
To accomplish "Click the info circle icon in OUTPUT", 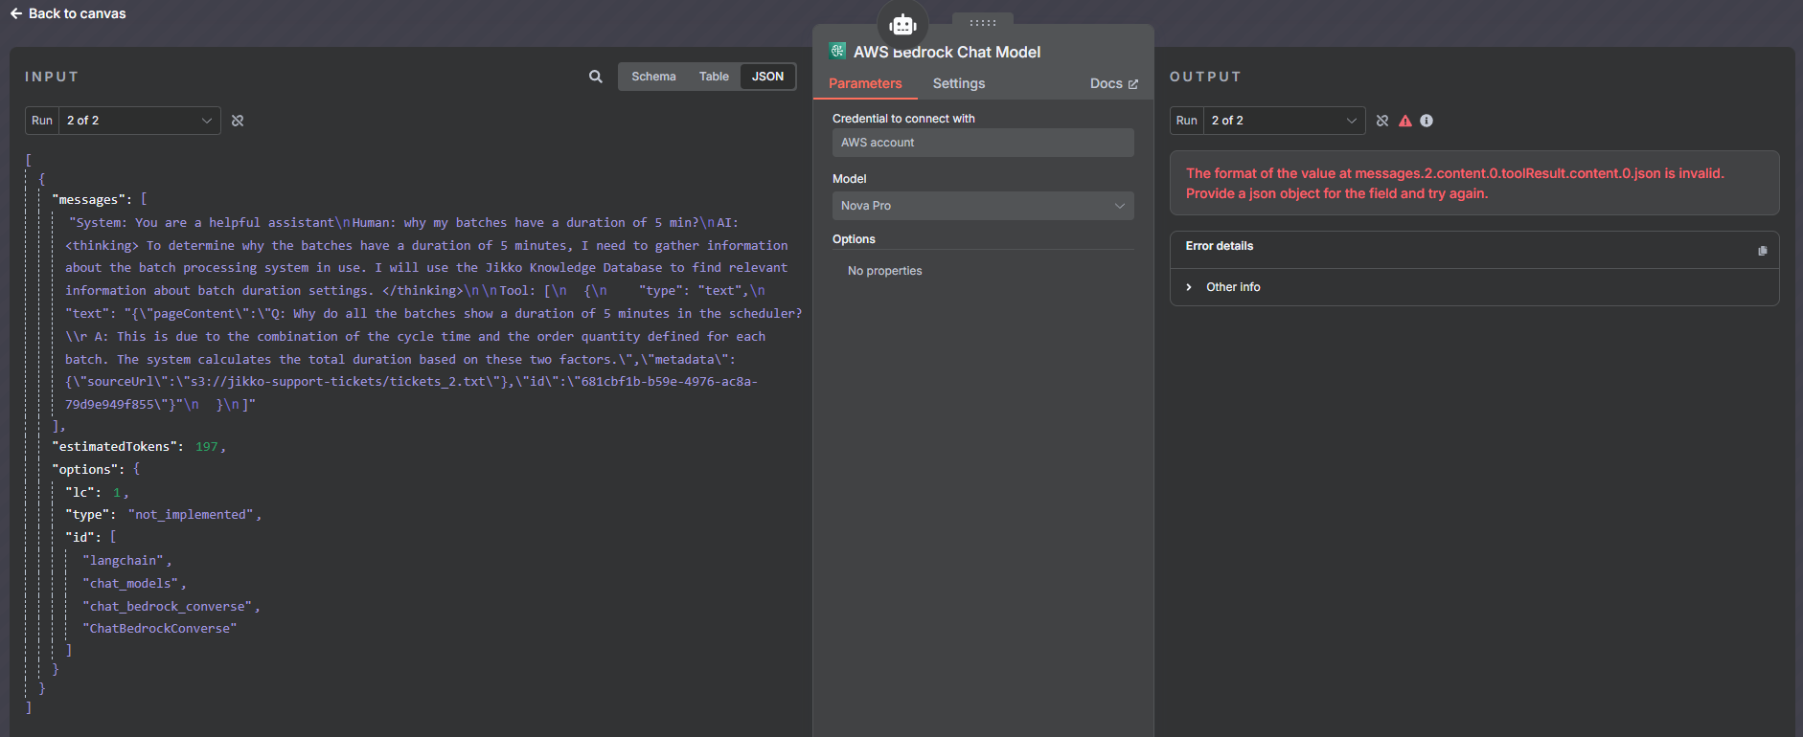I will (x=1426, y=121).
